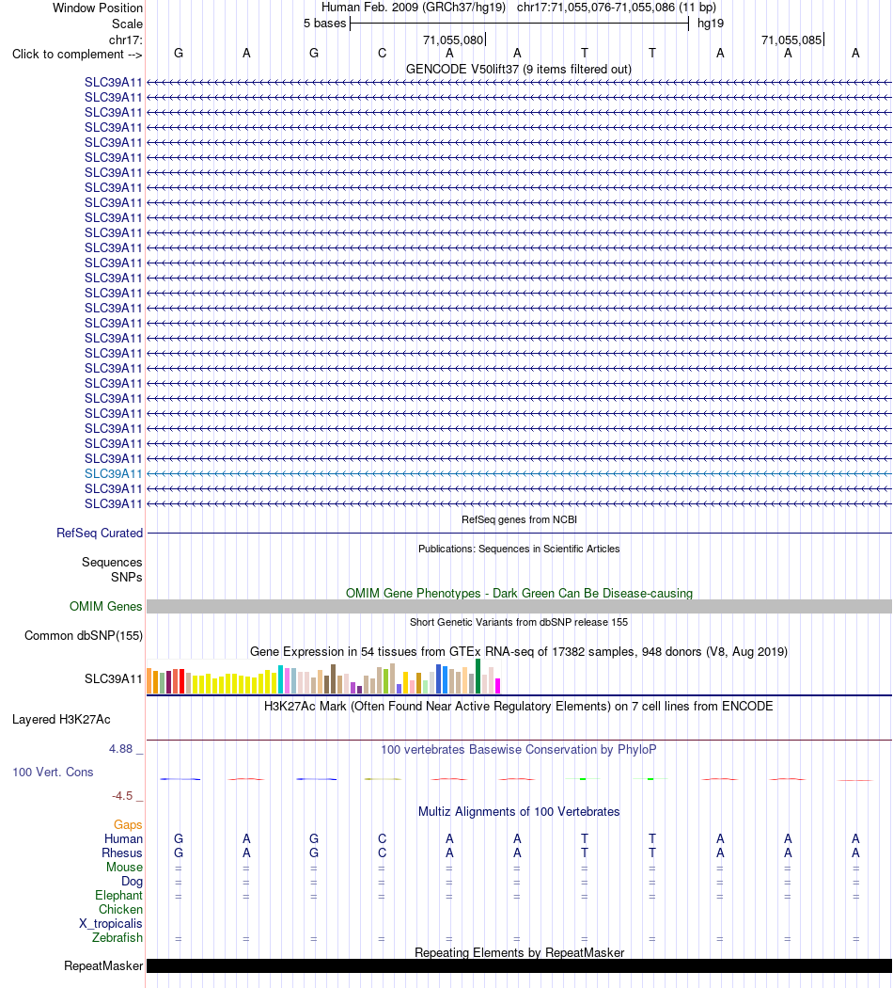Select the 71,055,085 ruler position marker
This screenshot has height=988, width=893.
point(791,40)
